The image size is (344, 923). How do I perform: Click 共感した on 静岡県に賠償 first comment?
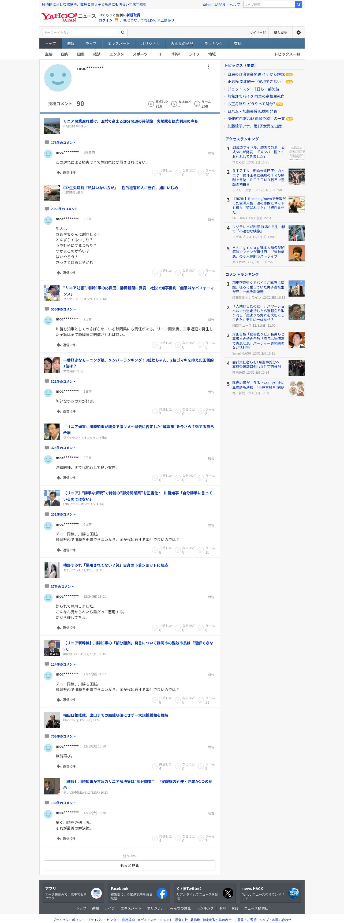[155, 173]
